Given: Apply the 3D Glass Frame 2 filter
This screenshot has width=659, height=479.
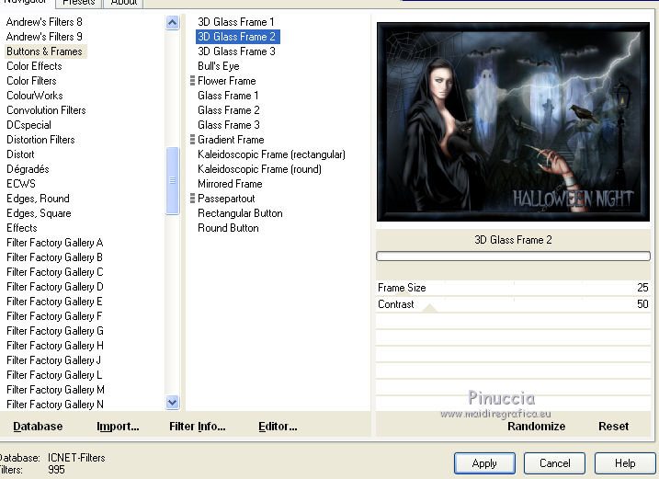Looking at the screenshot, I should click(x=484, y=463).
